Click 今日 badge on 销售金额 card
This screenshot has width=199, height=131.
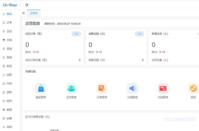click(x=140, y=34)
